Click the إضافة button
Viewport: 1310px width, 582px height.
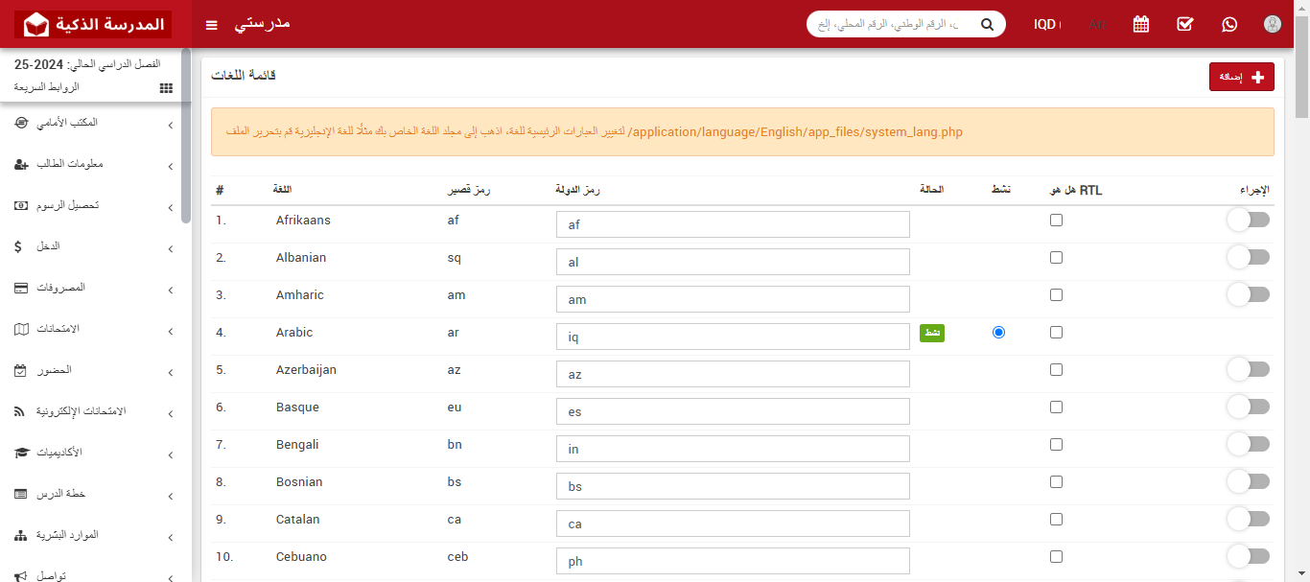pyautogui.click(x=1241, y=76)
